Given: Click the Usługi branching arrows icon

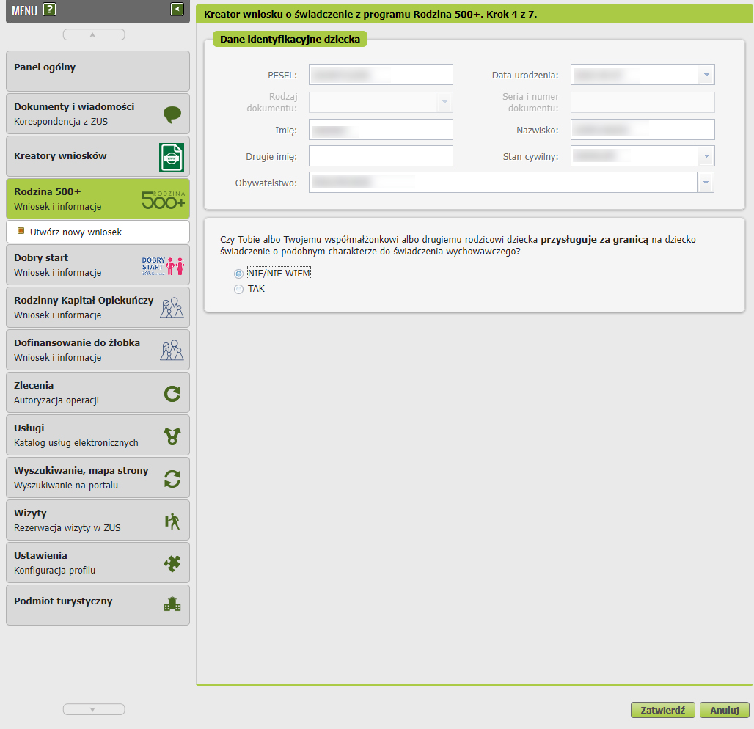Looking at the screenshot, I should [172, 436].
